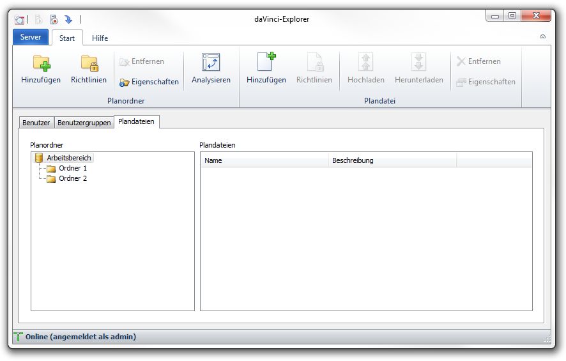Select the Start ribbon tab
This screenshot has height=361, width=566.
tap(67, 38)
